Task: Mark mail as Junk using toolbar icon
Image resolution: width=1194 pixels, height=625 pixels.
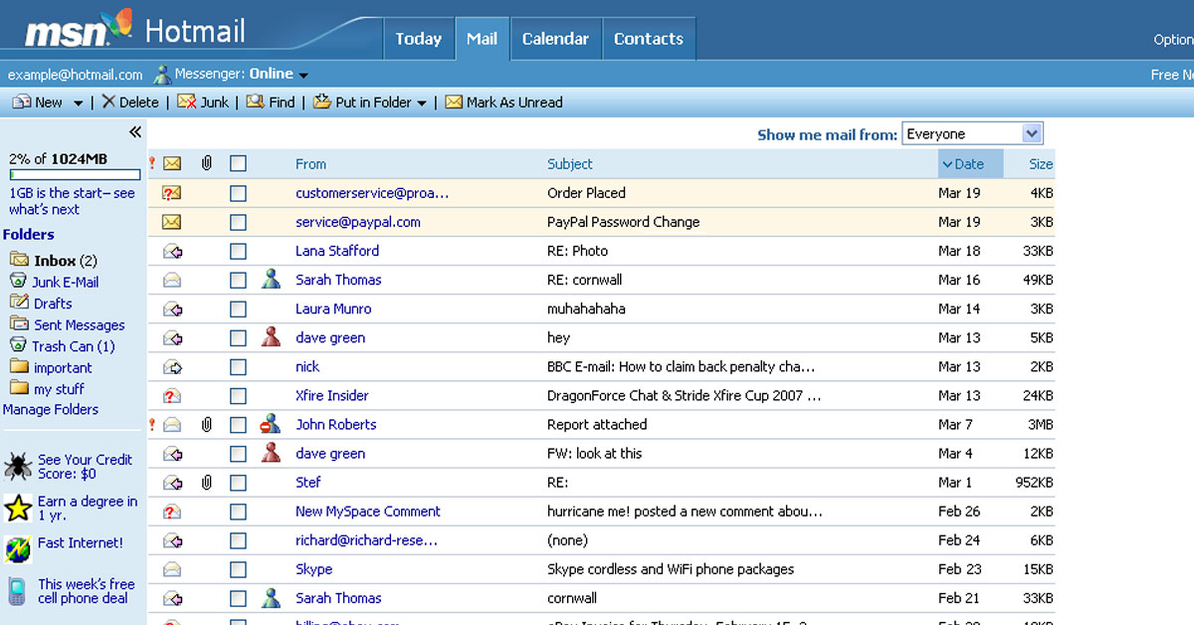Action: pos(185,102)
